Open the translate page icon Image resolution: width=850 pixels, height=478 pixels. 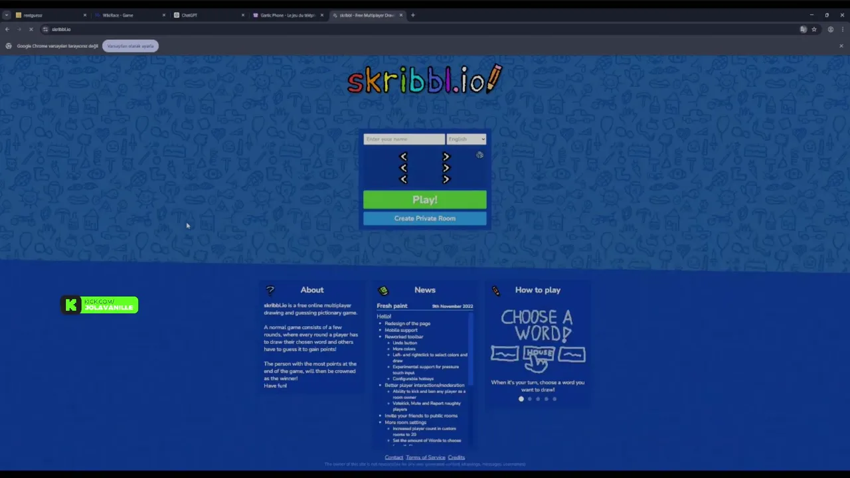(x=804, y=29)
